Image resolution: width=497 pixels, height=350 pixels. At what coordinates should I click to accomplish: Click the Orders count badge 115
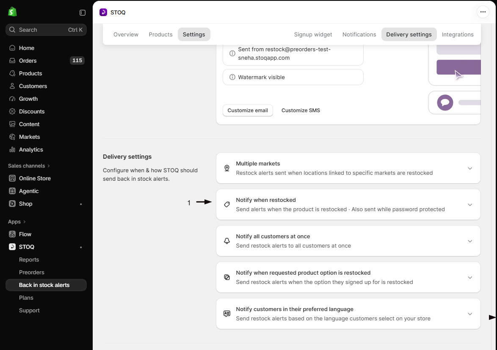77,60
